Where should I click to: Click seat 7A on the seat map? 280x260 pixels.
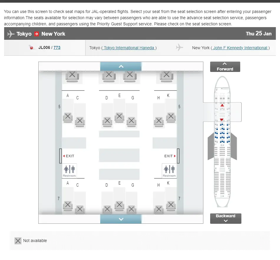(x=68, y=205)
